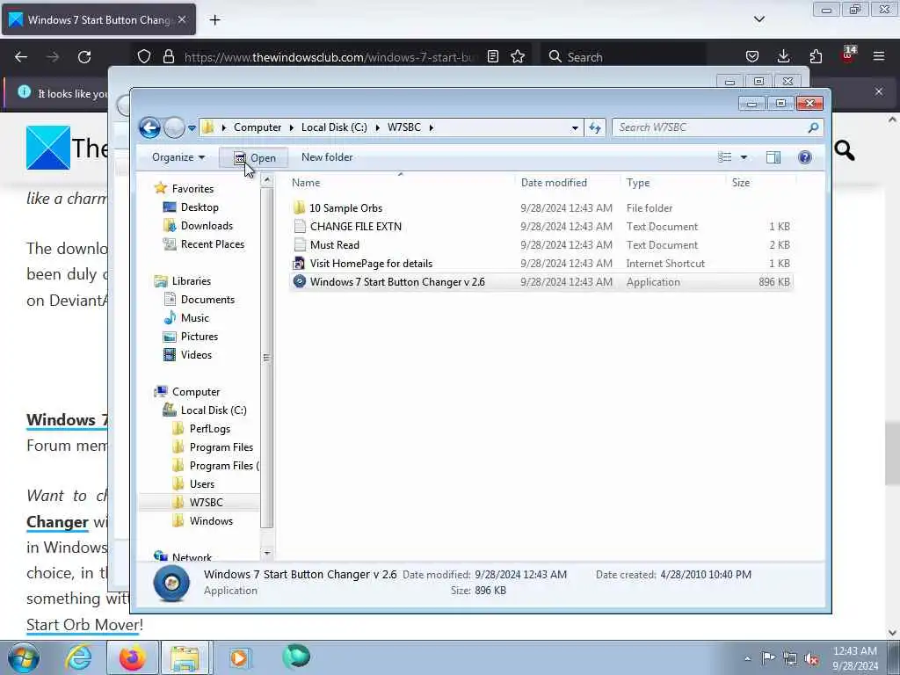Select the Must Read file
Screen dimensions: 900x675
(335, 244)
